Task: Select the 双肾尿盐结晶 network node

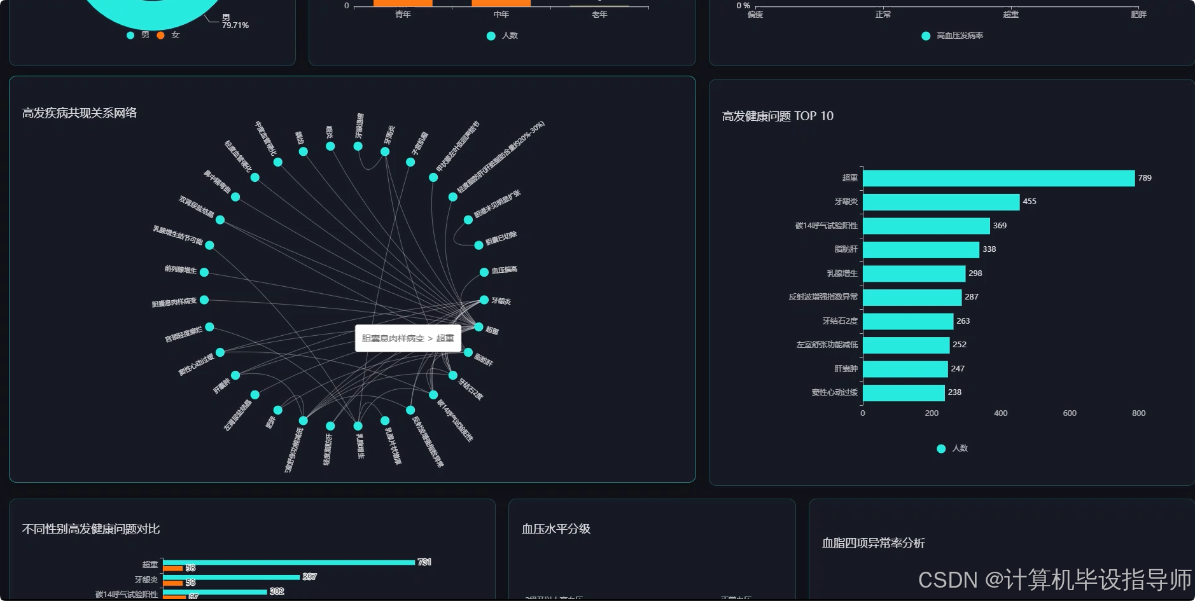Action: click(x=220, y=219)
